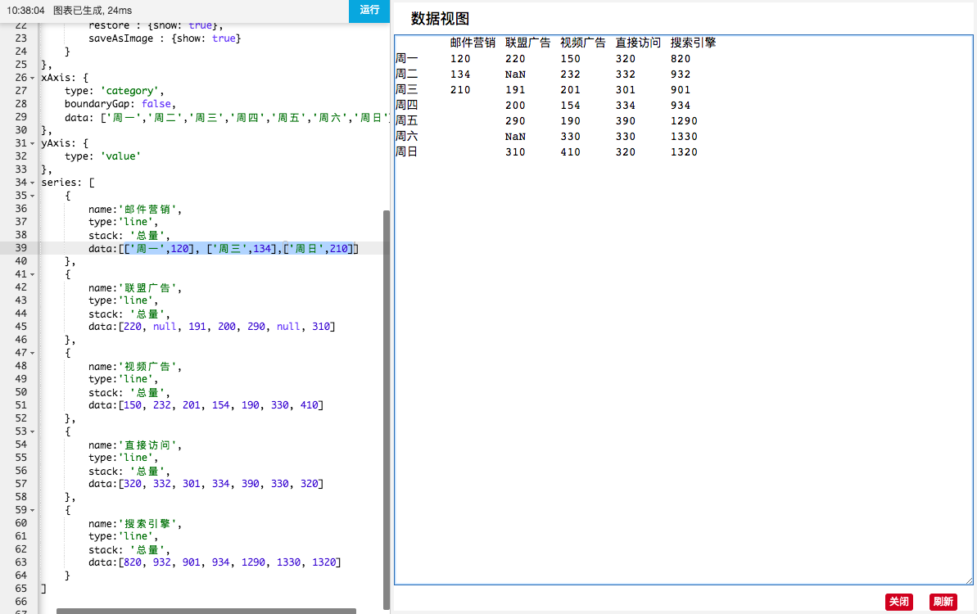Click the 视频广告 column header
This screenshot has height=614, width=977.
click(582, 43)
